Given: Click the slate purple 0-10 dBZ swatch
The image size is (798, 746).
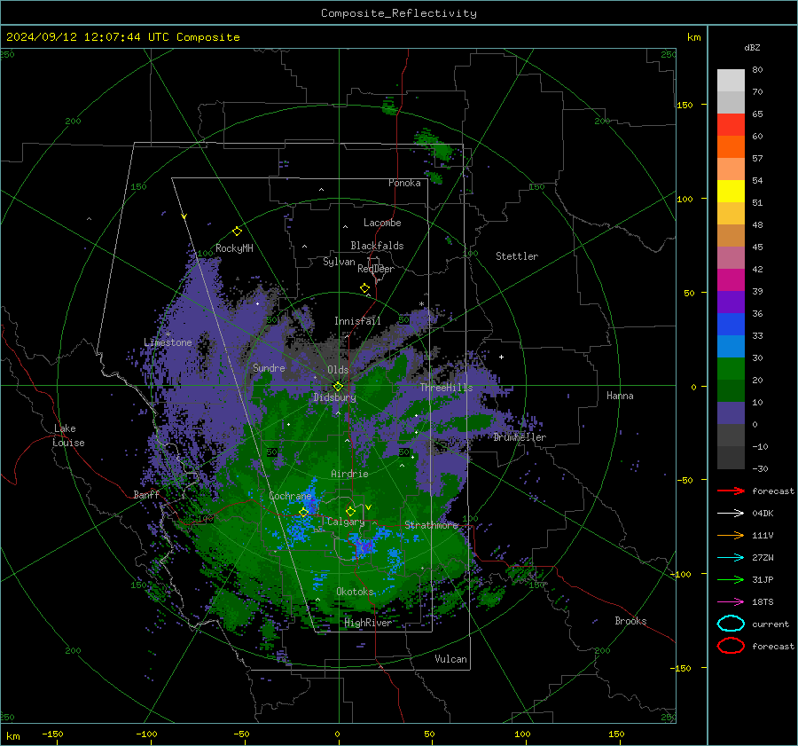Looking at the screenshot, I should [x=731, y=413].
